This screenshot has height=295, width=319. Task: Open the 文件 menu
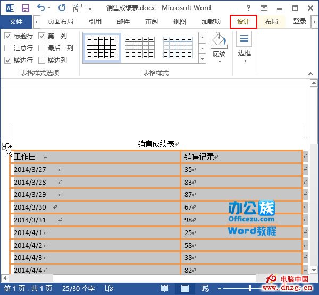tap(16, 22)
